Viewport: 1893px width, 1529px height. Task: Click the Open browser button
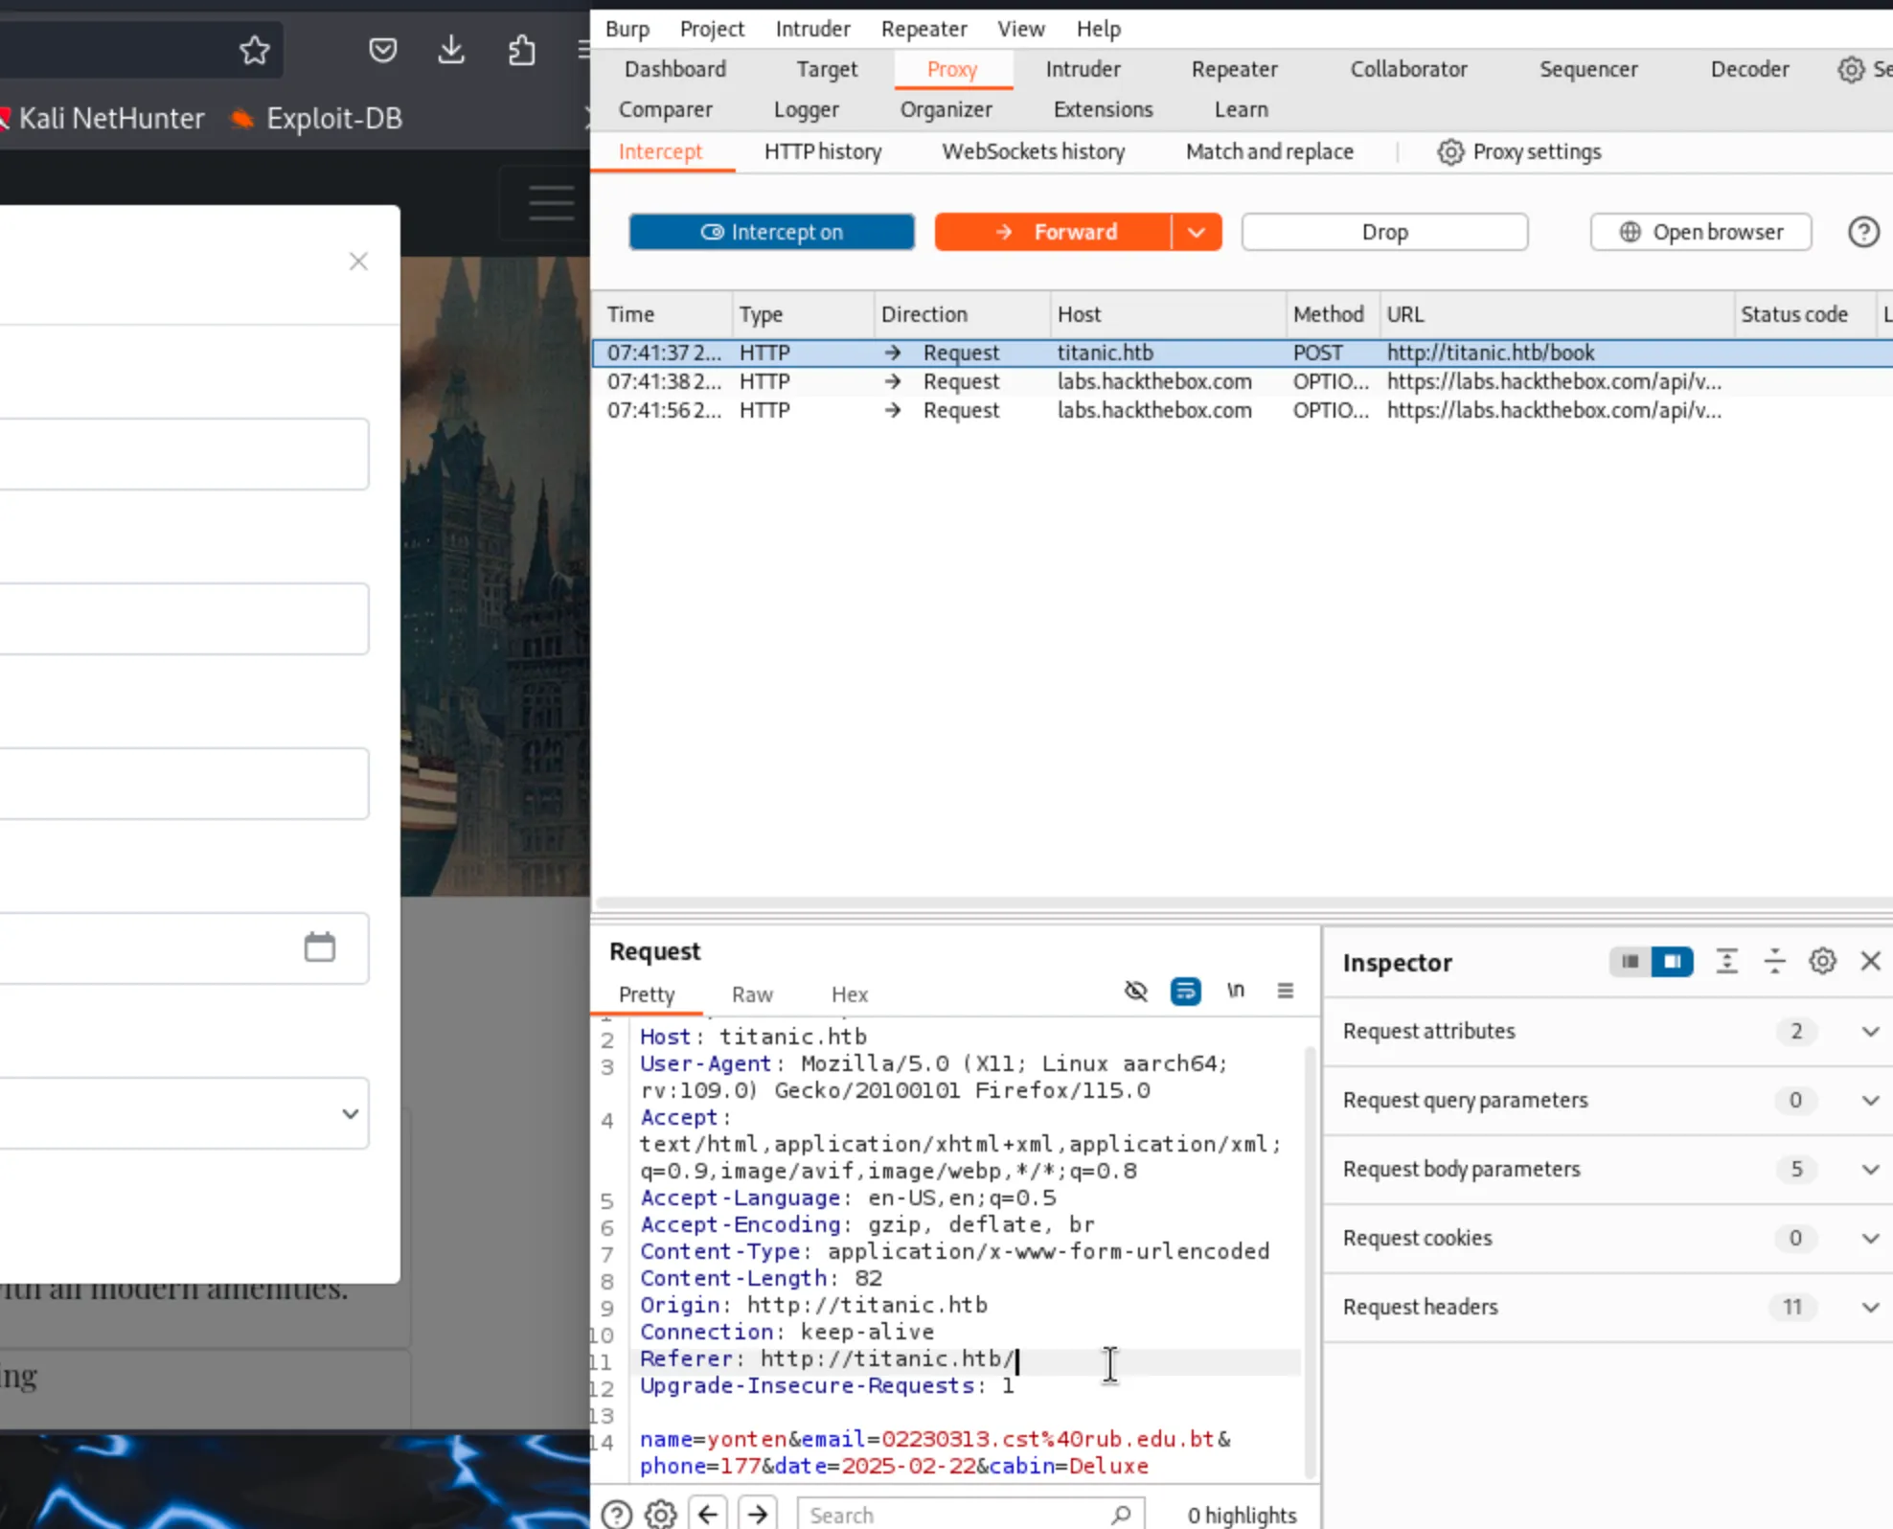coord(1700,233)
